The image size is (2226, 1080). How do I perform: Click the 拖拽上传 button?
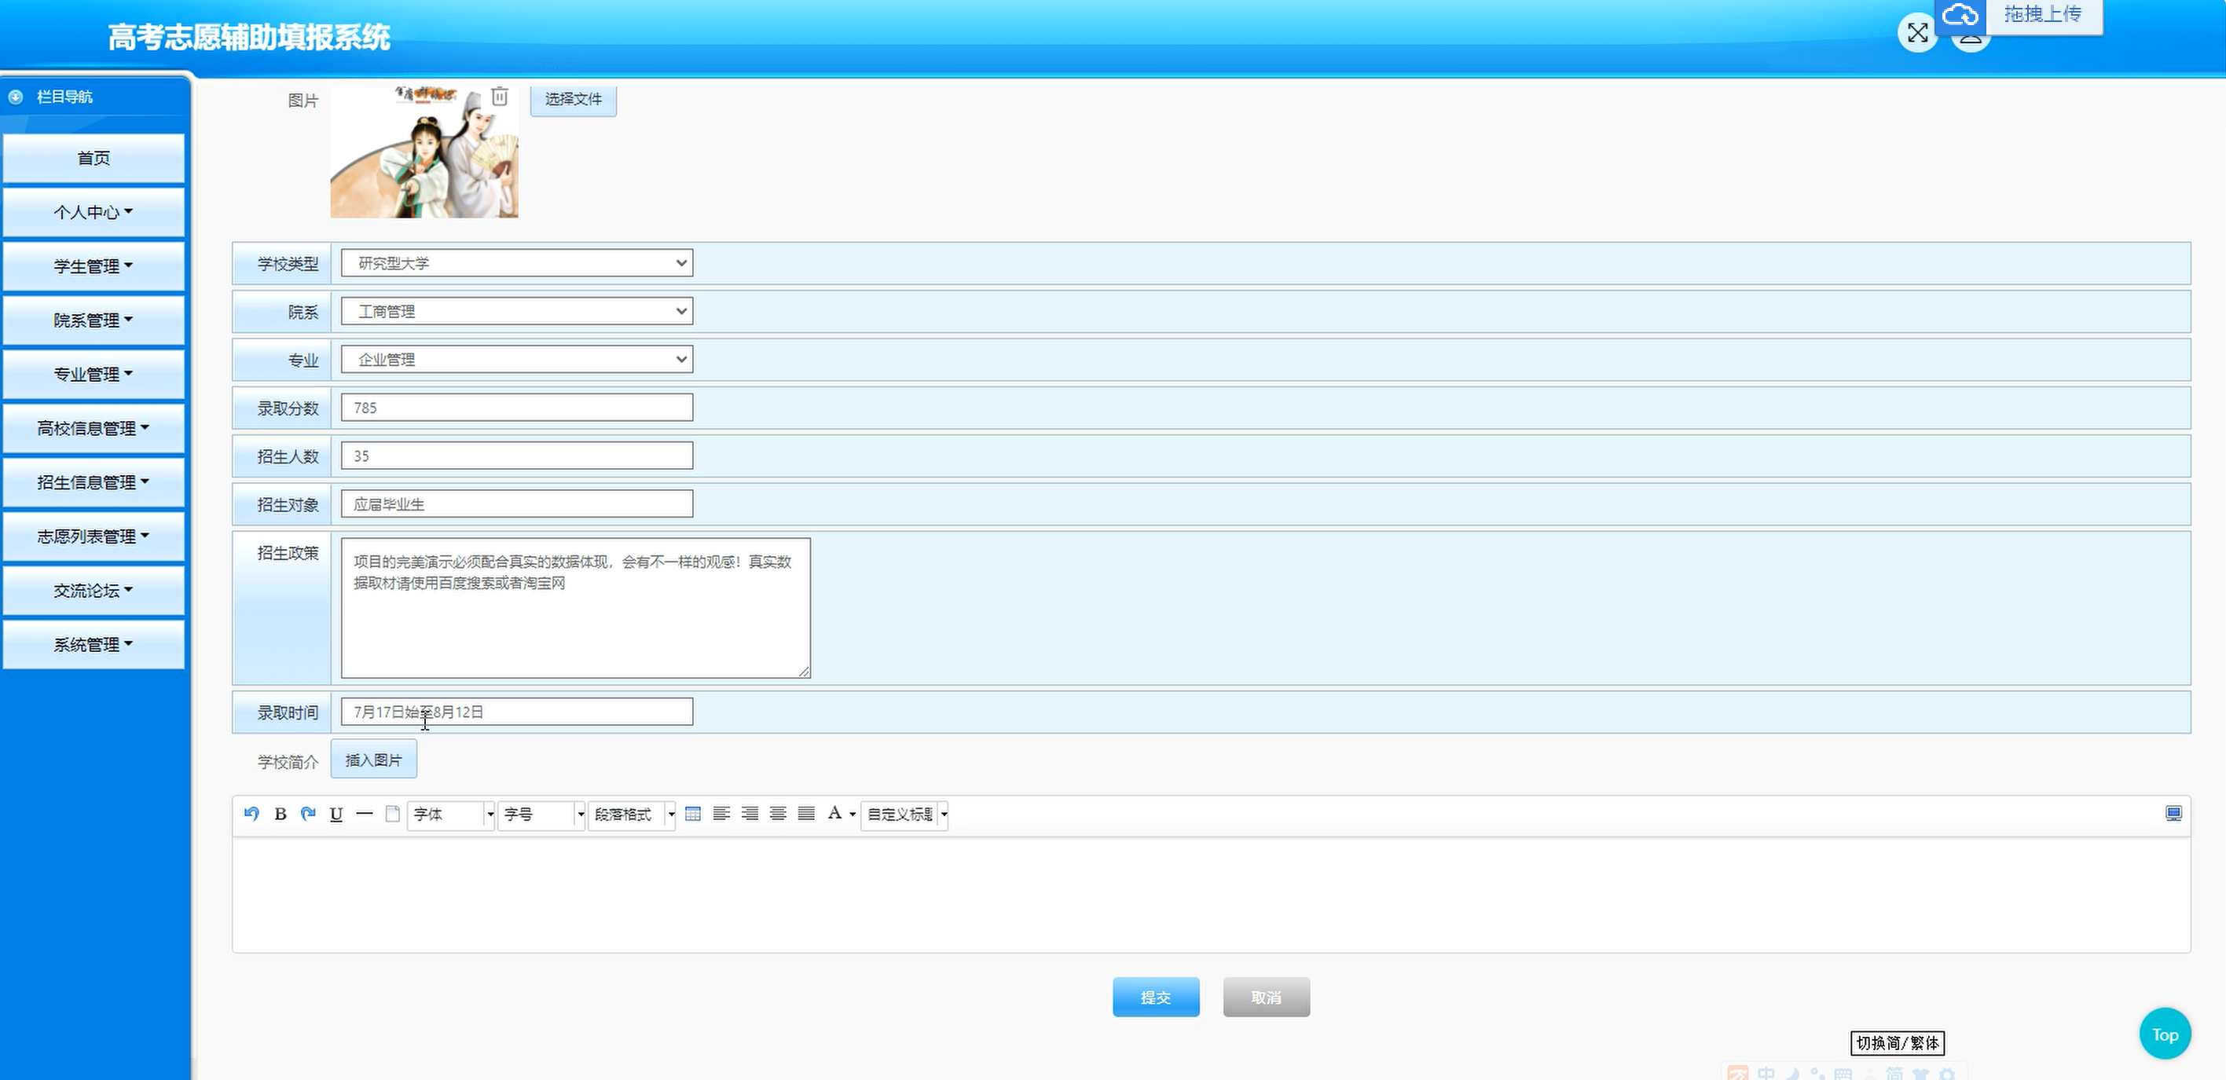click(2043, 15)
